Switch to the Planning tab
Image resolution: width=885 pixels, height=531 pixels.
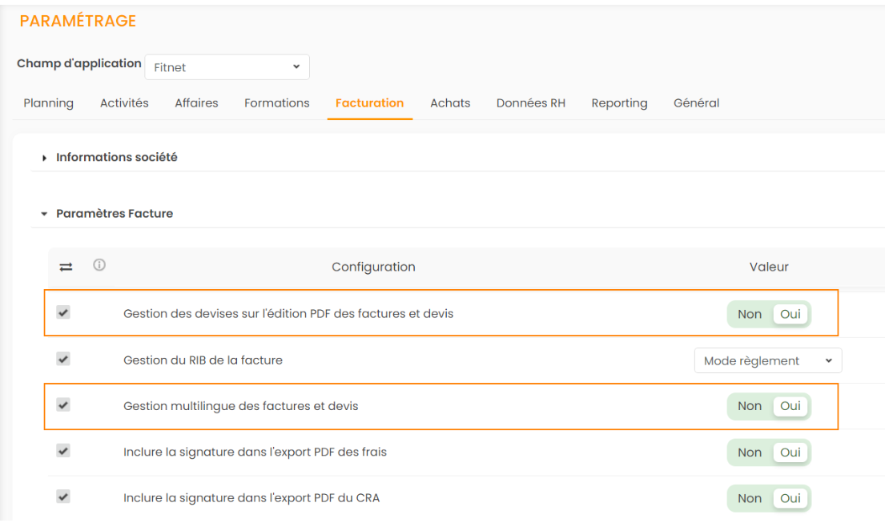(x=48, y=103)
